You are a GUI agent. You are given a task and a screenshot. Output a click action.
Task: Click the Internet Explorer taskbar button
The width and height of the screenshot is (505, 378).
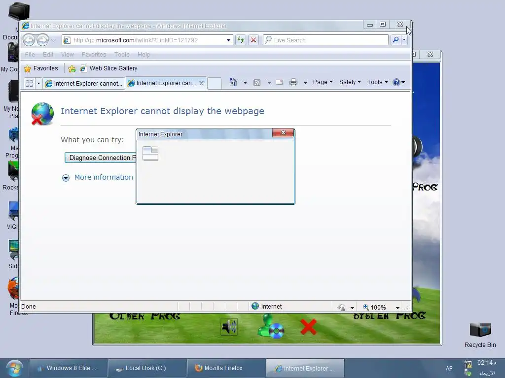tap(305, 368)
